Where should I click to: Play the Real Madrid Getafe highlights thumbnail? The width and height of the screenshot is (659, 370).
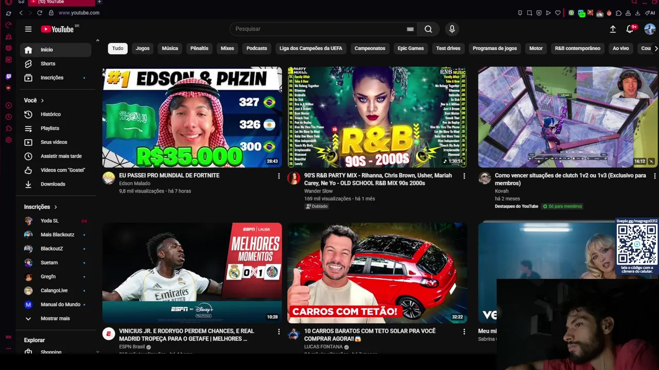click(x=192, y=273)
